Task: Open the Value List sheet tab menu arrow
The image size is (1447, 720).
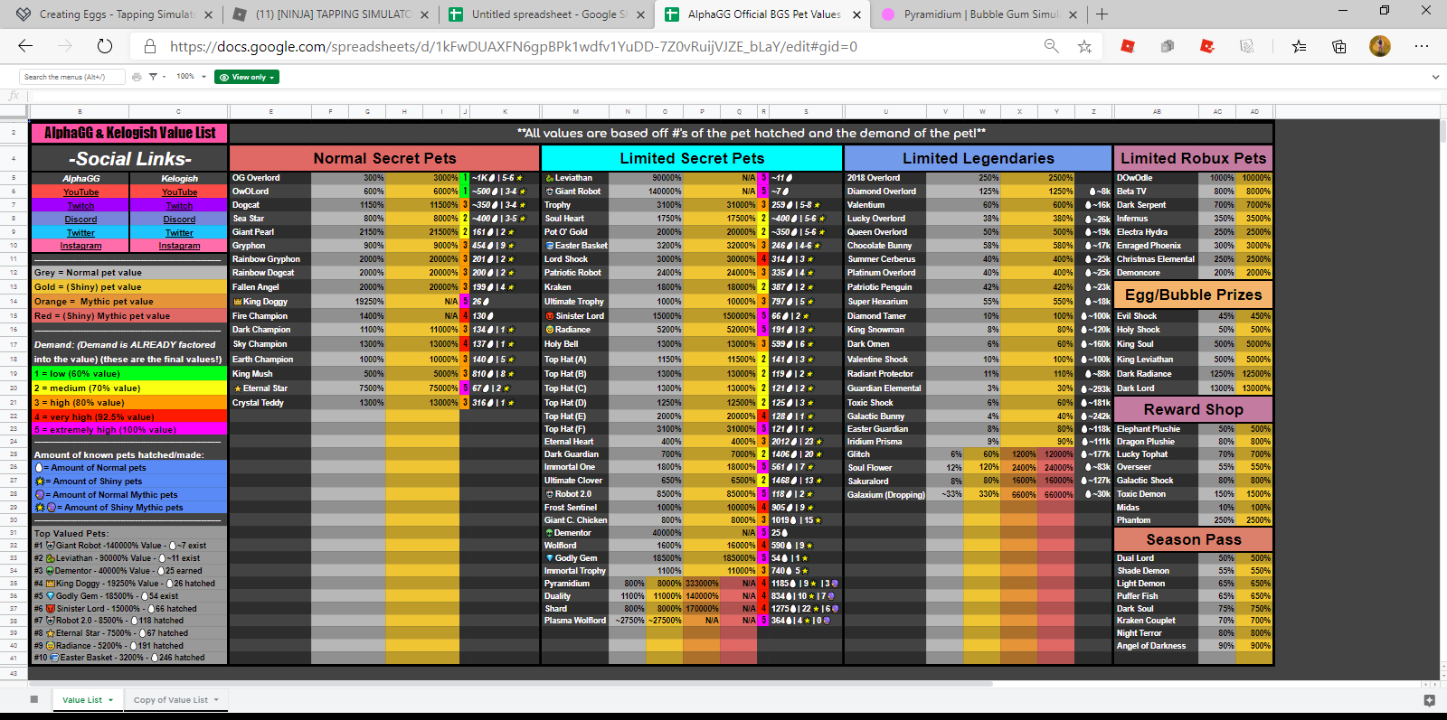Action: click(111, 700)
